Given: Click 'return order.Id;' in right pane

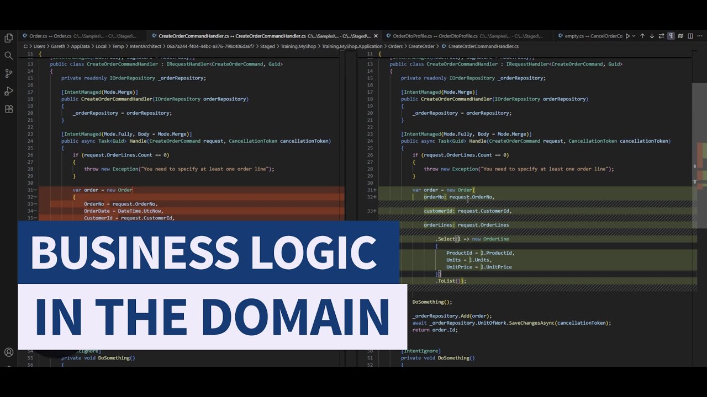Looking at the screenshot, I should [435, 330].
